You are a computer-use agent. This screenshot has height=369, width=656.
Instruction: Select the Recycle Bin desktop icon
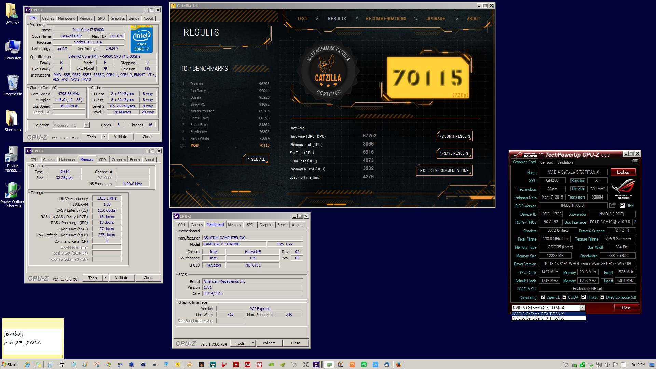pos(13,85)
